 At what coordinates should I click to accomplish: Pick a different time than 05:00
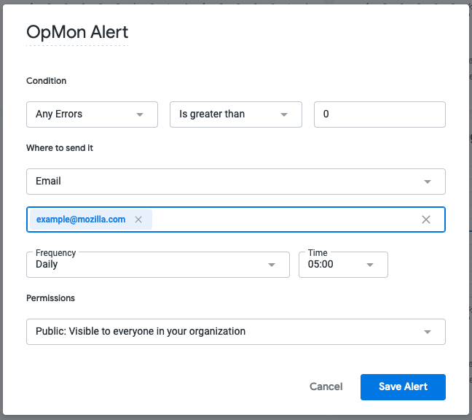tap(335, 265)
